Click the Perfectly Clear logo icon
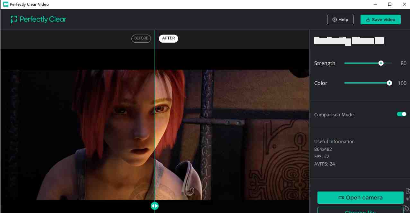410x213 pixels. [14, 19]
